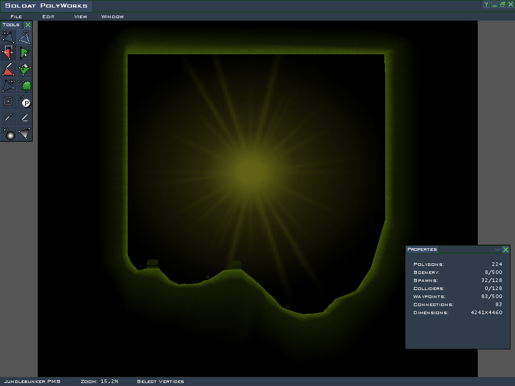Open the Edit menu
Screen dimensions: 515x386
point(48,17)
